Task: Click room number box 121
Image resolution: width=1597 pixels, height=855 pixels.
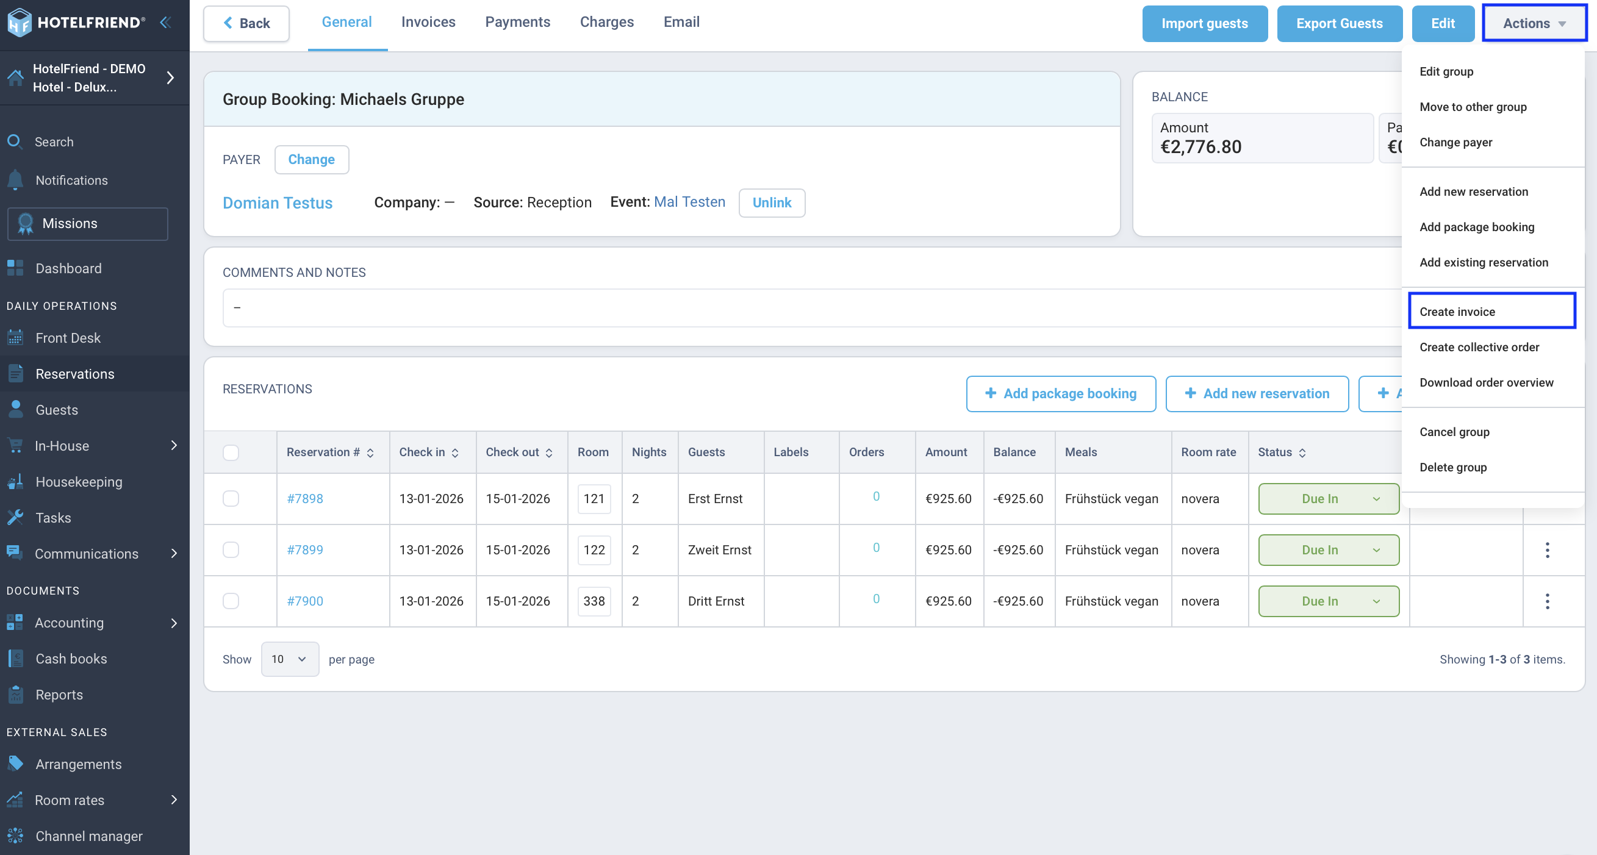Action: (x=594, y=498)
